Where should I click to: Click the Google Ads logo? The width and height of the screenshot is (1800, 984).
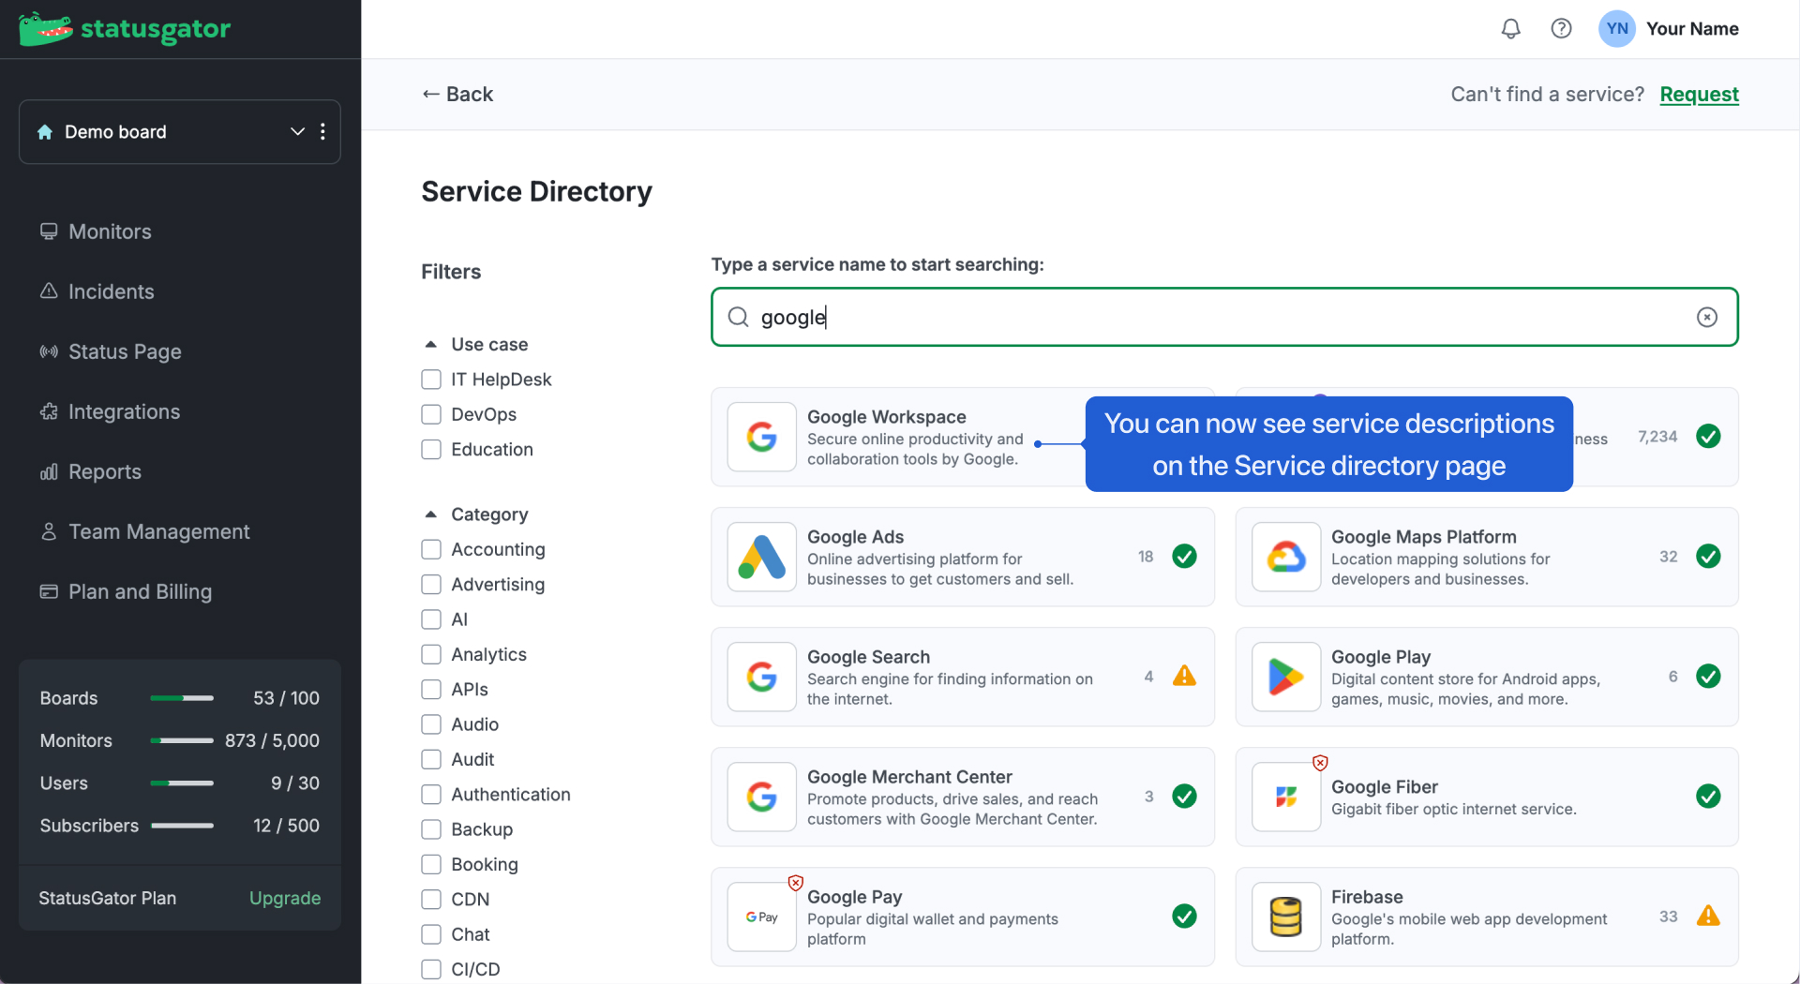pyautogui.click(x=761, y=557)
